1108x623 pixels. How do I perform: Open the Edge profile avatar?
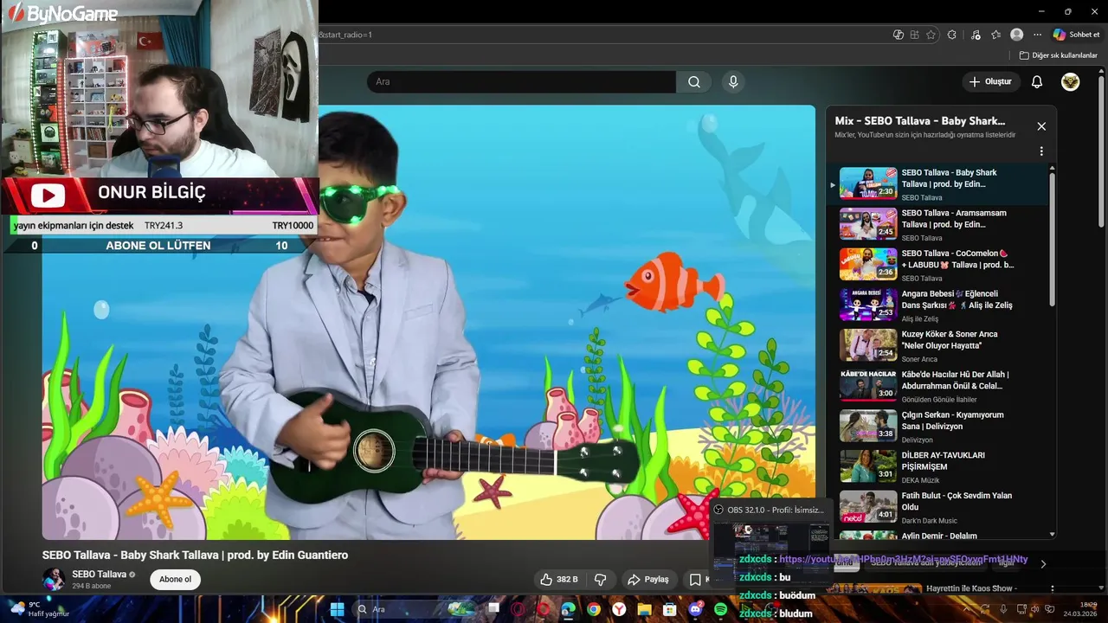pyautogui.click(x=1017, y=35)
